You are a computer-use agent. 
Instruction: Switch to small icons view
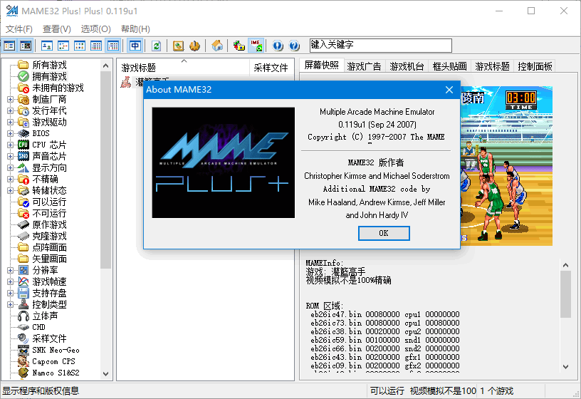click(63, 46)
